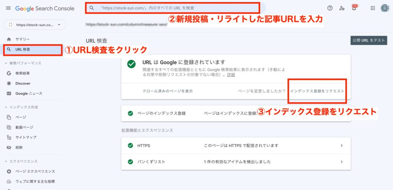Collapse the インデックス作成 section

coord(6,107)
